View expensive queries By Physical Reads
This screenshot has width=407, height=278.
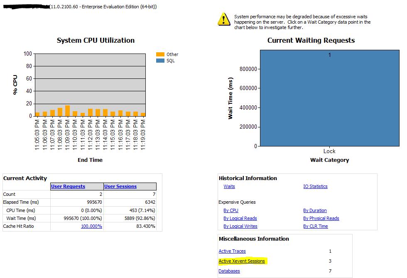point(321,218)
